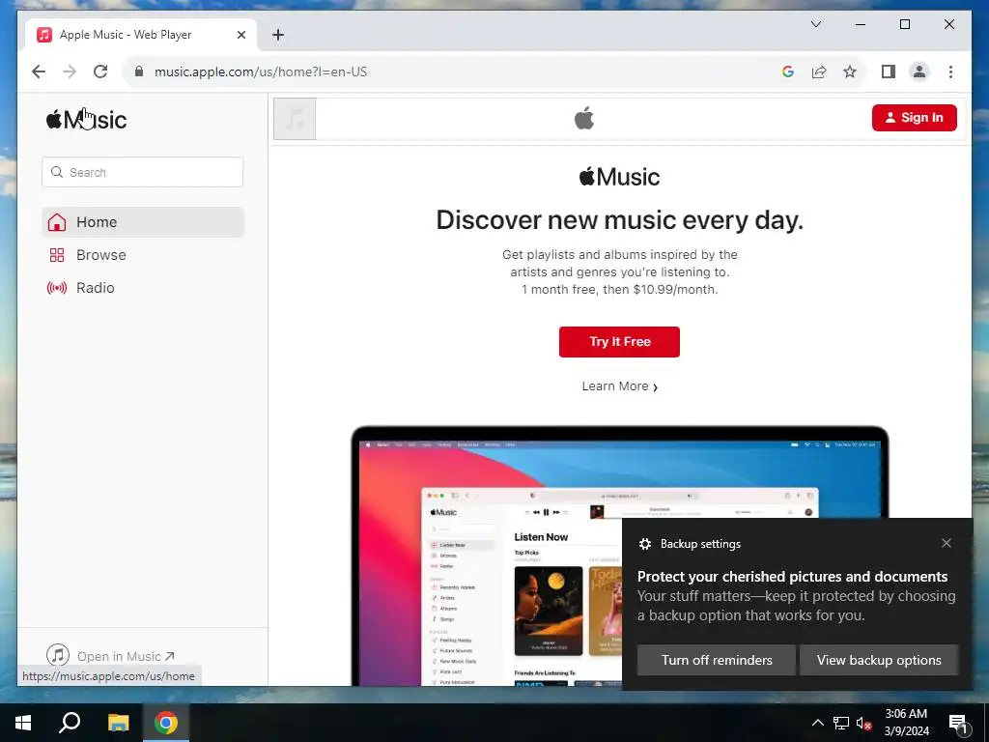Click the network tray icon
This screenshot has width=989, height=742.
pos(841,723)
